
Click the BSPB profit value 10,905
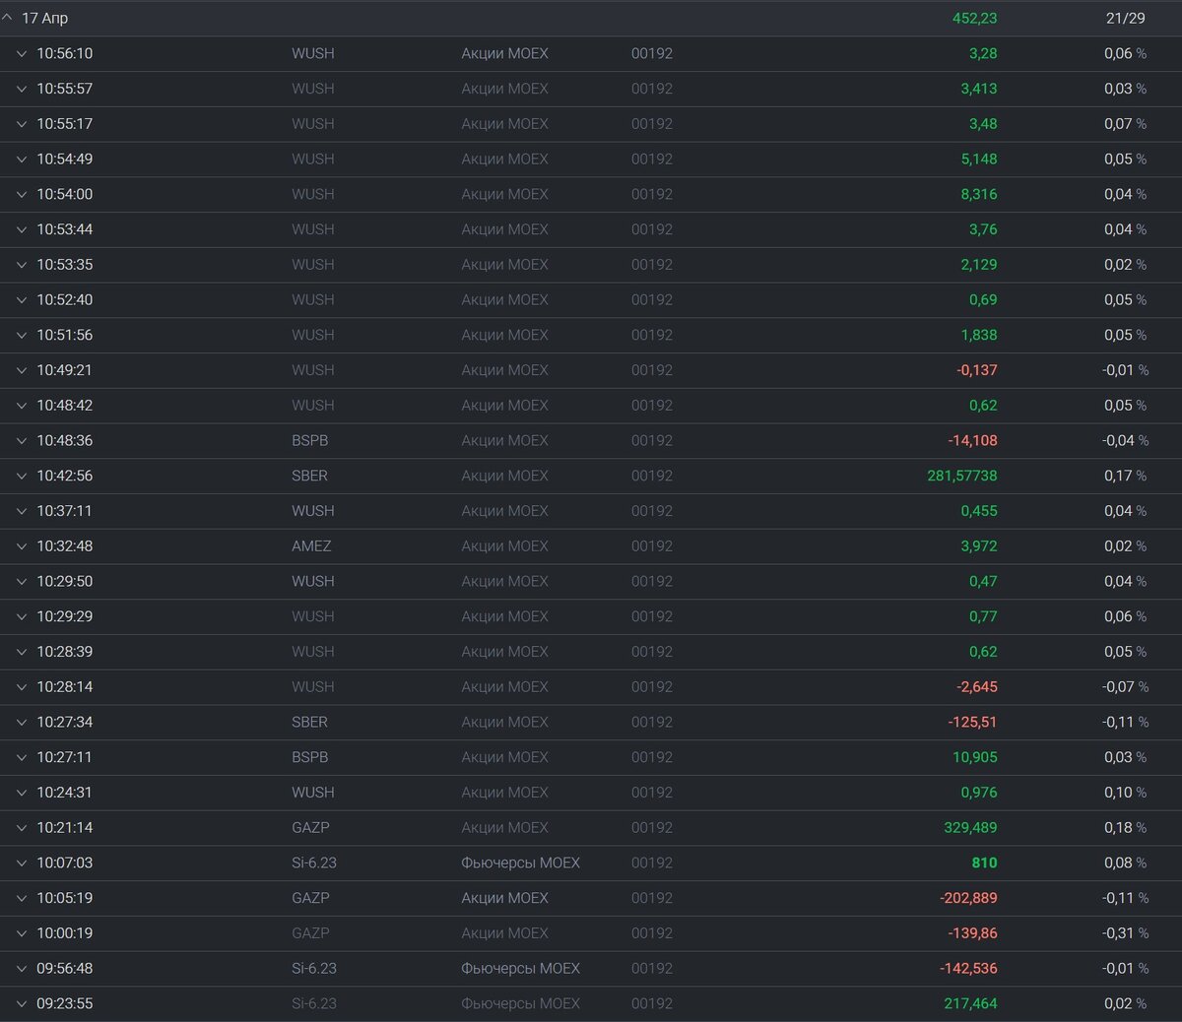(x=975, y=757)
